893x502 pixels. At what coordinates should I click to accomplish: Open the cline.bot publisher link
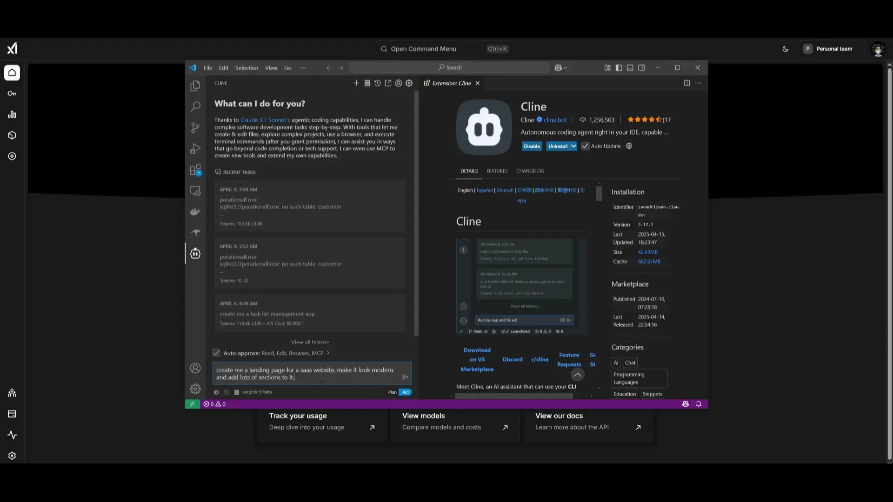(555, 120)
